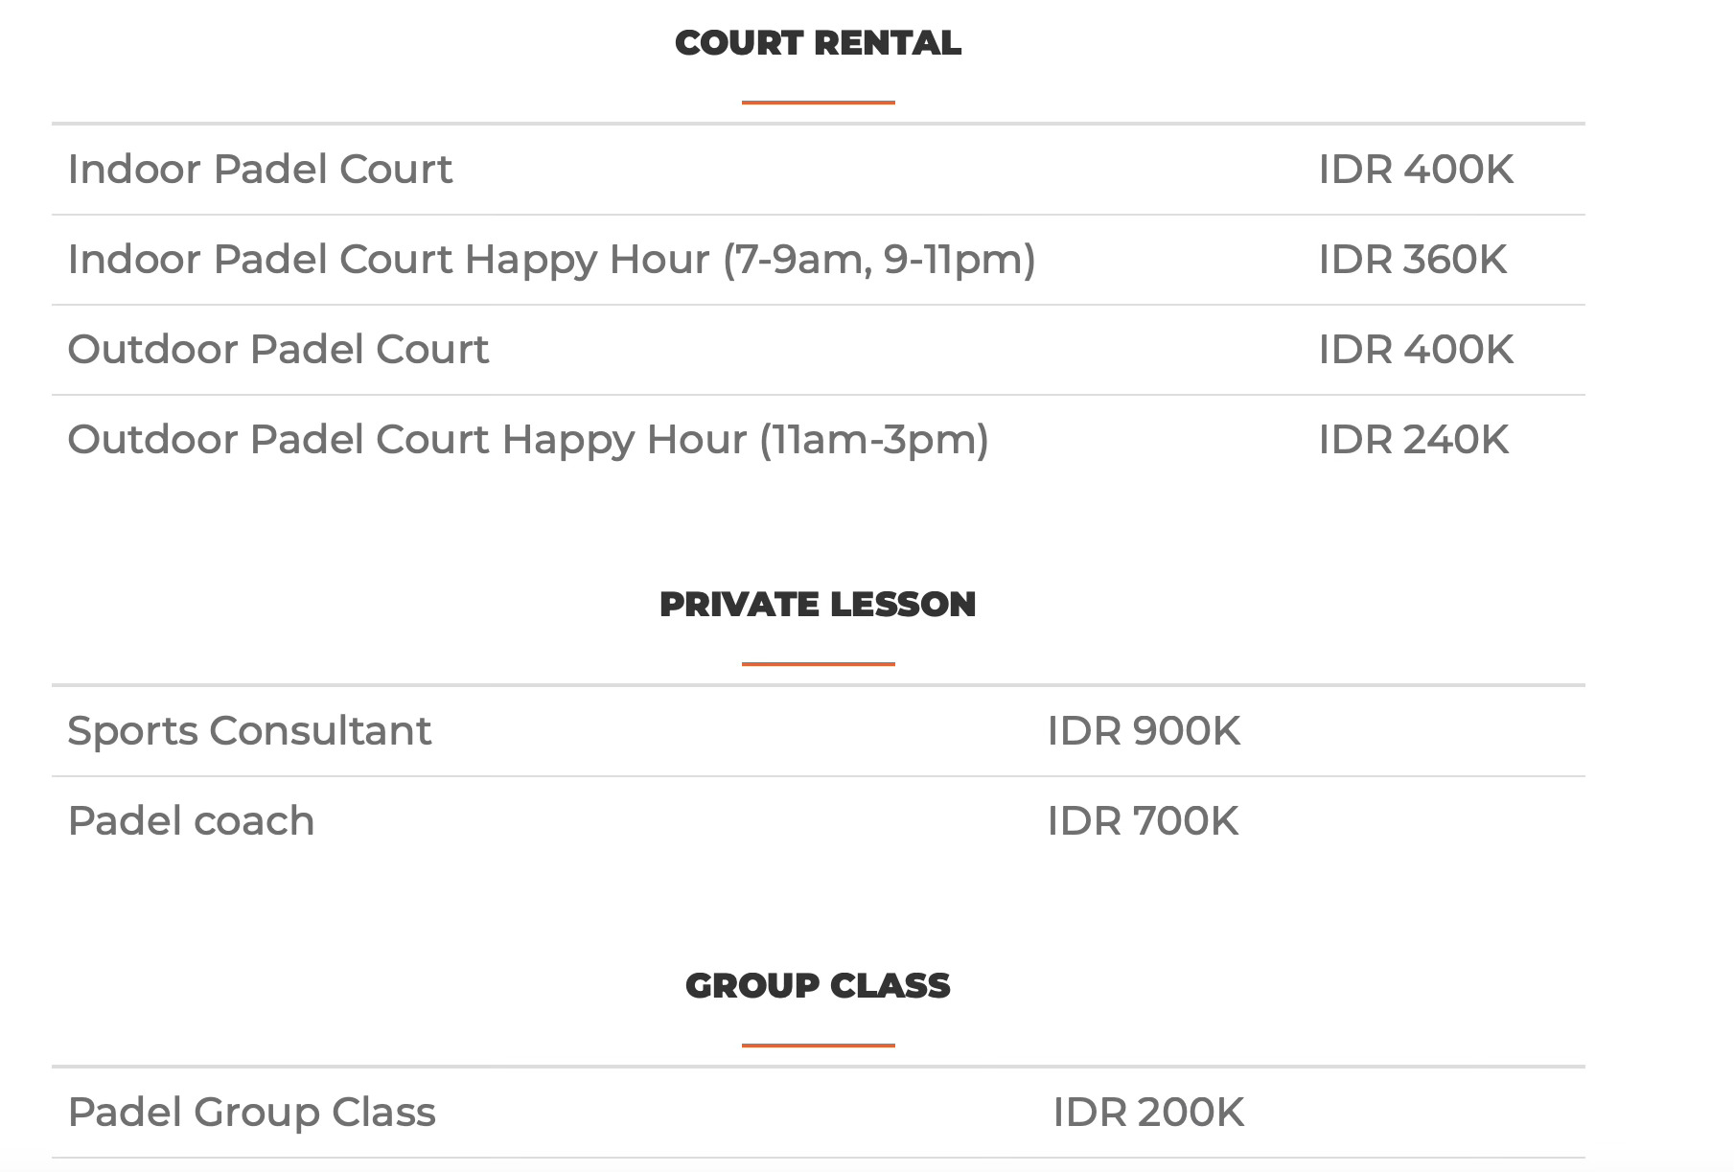1734x1172 pixels.
Task: Click the COURT RENTAL heading
Action: pos(818,43)
